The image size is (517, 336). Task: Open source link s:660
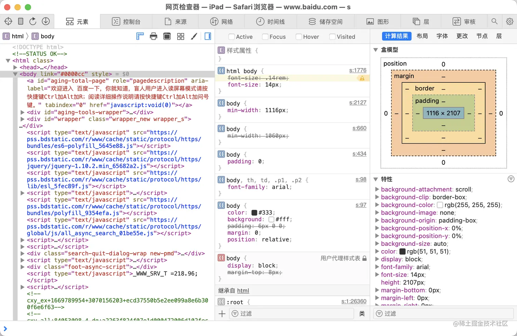pyautogui.click(x=359, y=128)
